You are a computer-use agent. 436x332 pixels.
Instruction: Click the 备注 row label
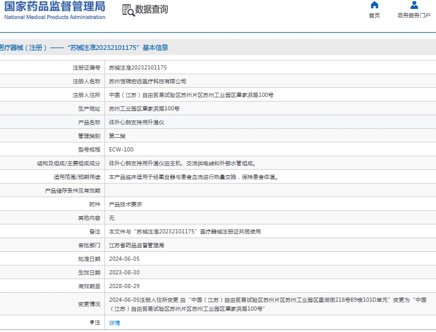coord(94,232)
